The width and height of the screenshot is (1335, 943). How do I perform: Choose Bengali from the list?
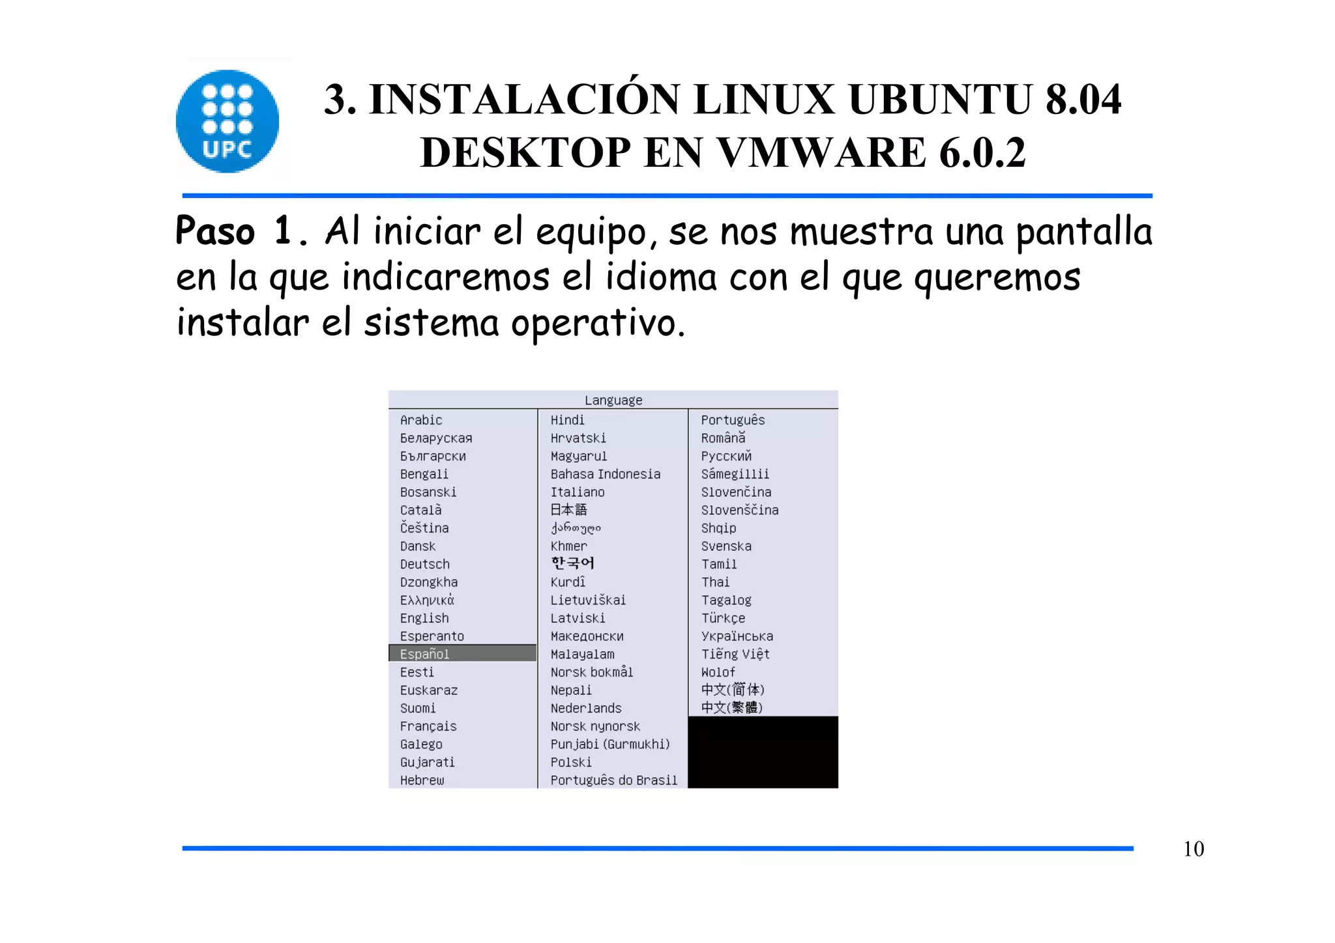[x=424, y=474]
